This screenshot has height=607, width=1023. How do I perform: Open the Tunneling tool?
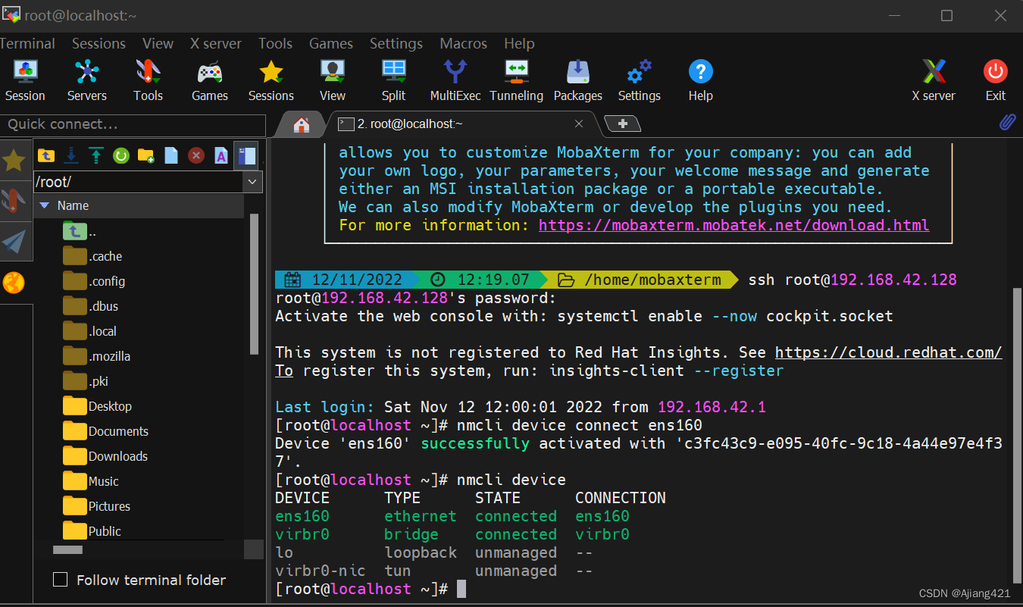pyautogui.click(x=516, y=80)
